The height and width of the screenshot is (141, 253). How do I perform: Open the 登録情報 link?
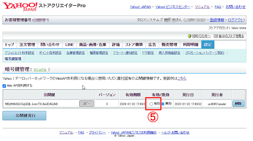[x=217, y=20]
